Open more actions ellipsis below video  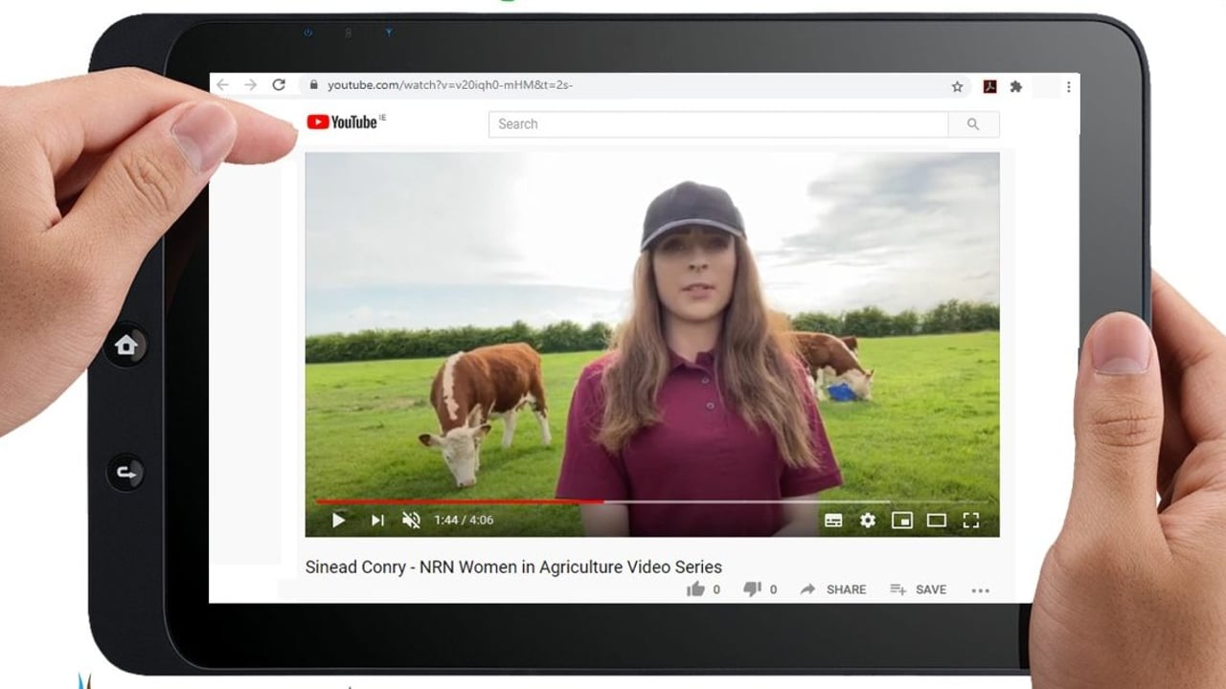(980, 590)
